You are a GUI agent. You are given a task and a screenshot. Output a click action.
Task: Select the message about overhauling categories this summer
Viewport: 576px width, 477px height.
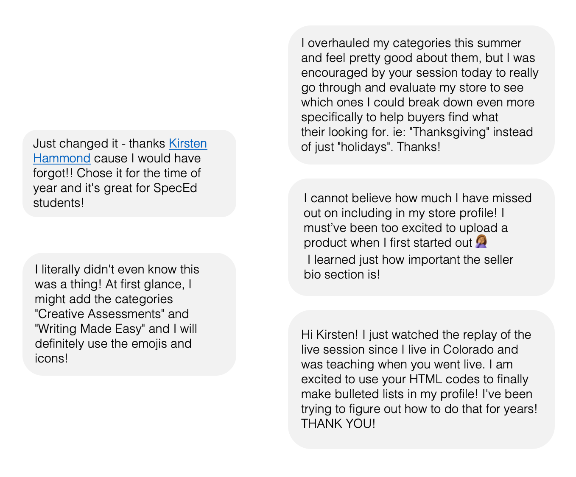pos(421,95)
